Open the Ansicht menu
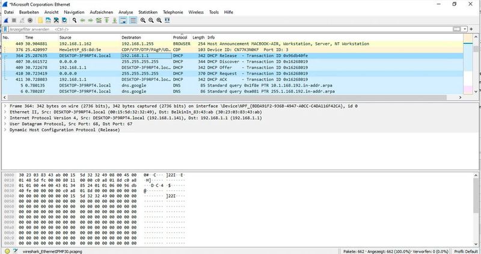 click(x=51, y=12)
